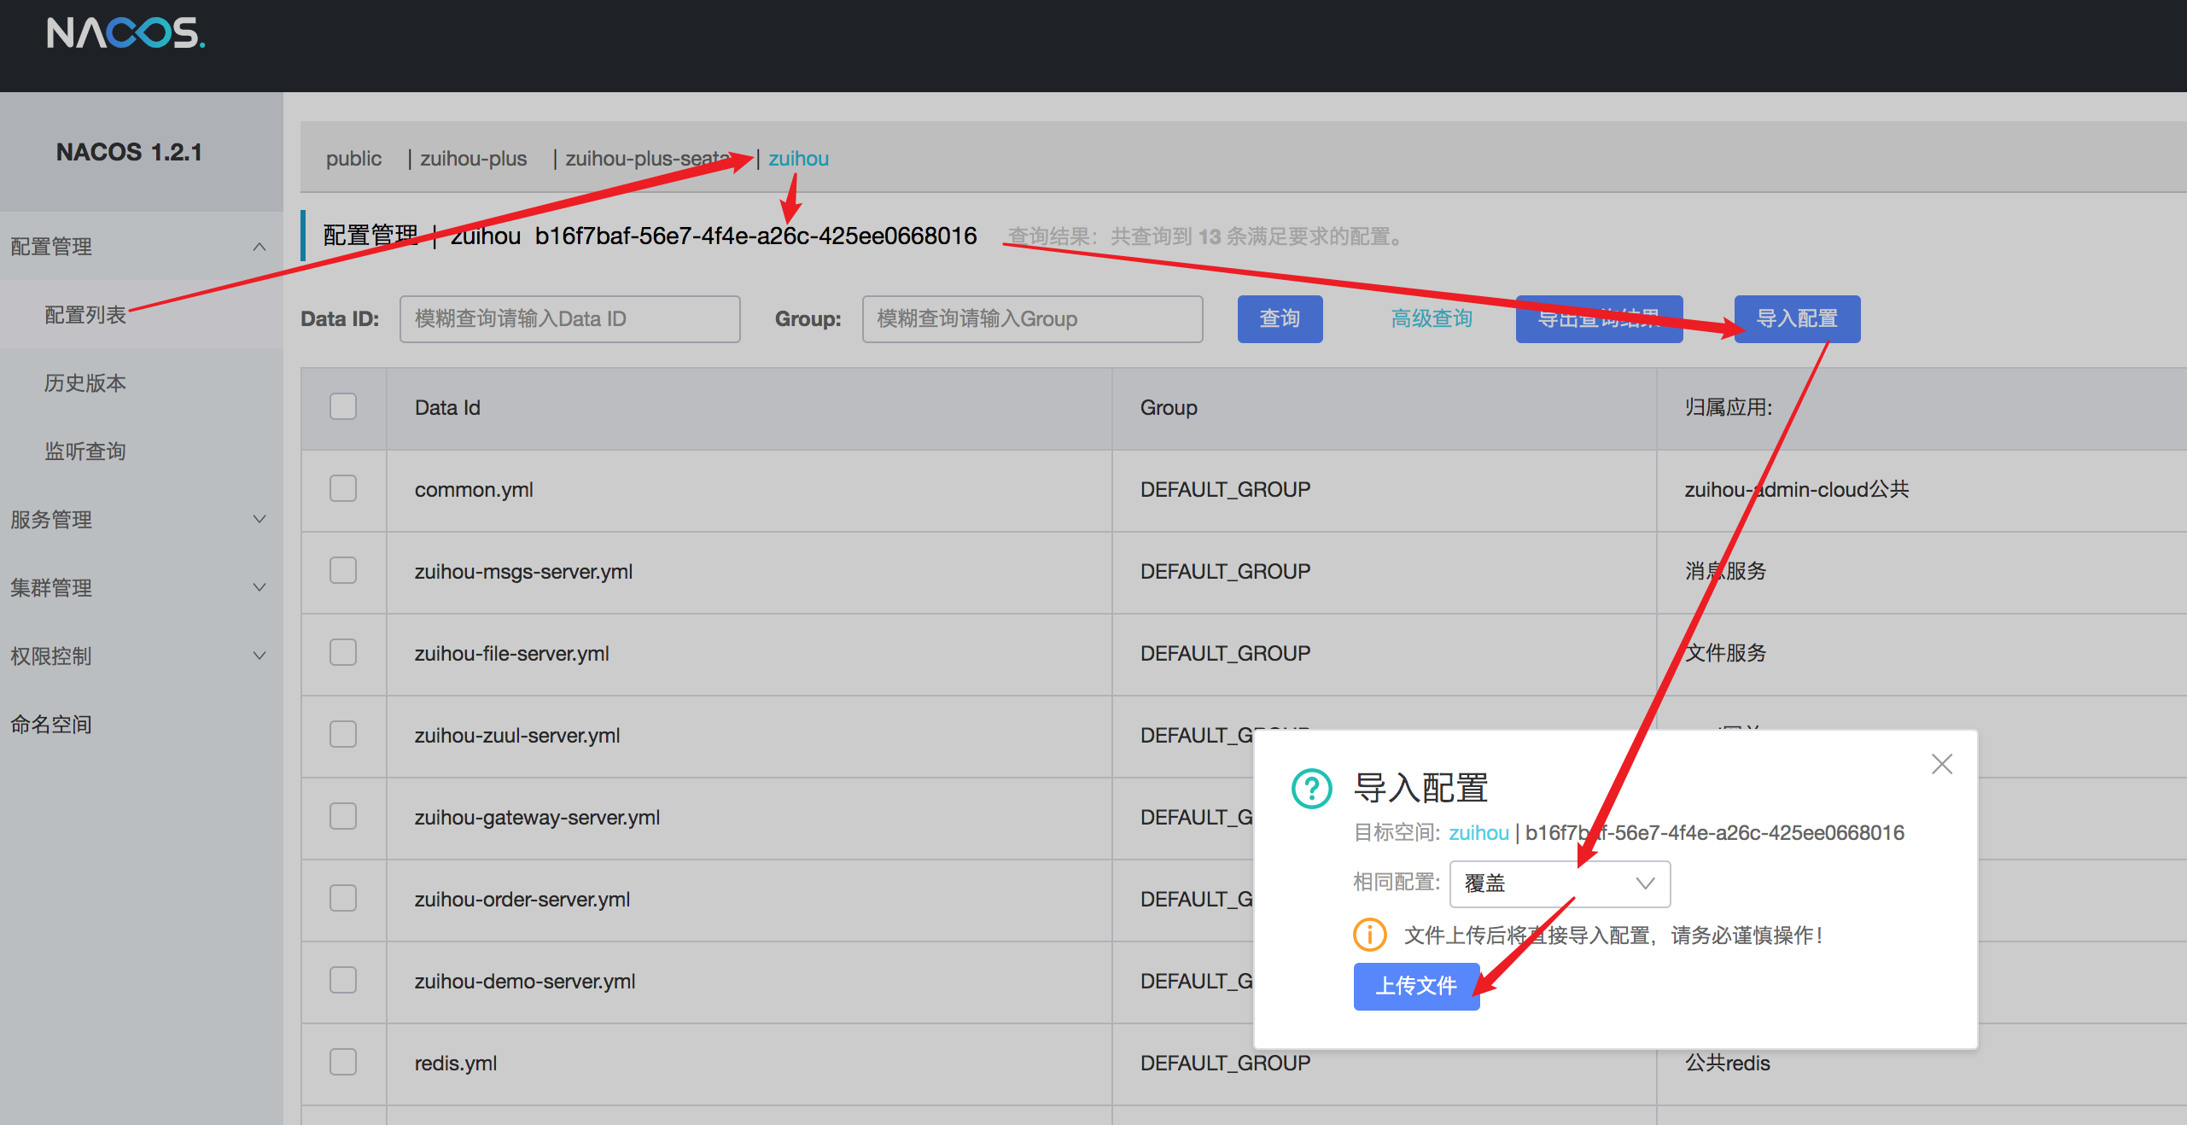Click the 导出查询结果 export button
The height and width of the screenshot is (1125, 2187).
coord(1599,318)
